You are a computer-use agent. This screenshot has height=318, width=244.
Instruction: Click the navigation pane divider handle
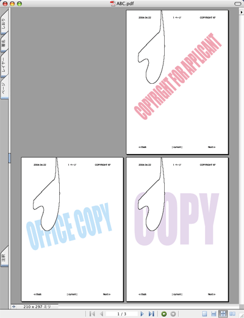pos(9,158)
